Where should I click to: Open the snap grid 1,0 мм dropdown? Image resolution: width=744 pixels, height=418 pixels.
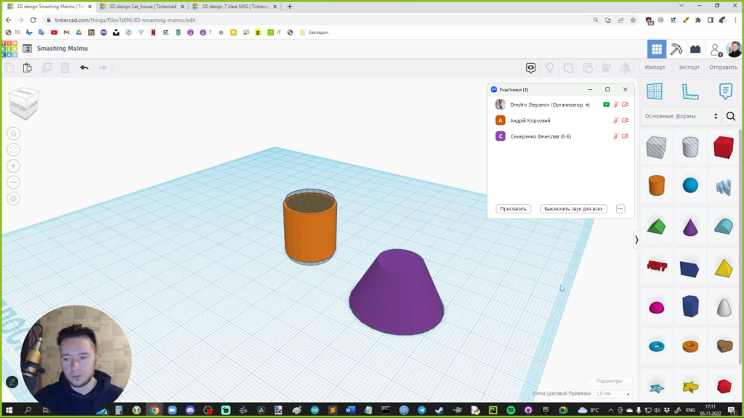coord(612,393)
